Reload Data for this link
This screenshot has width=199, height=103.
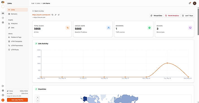click(x=156, y=16)
